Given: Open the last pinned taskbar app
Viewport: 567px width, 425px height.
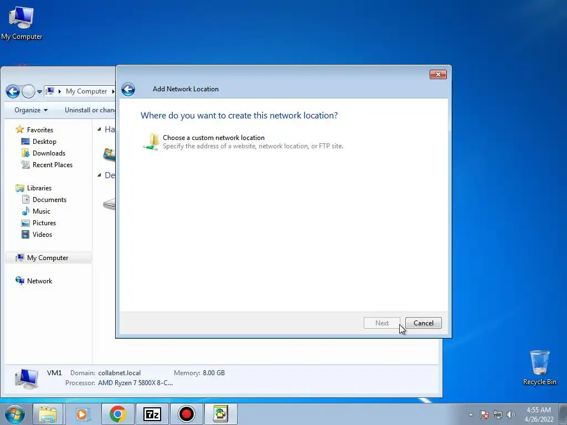Looking at the screenshot, I should 220,414.
